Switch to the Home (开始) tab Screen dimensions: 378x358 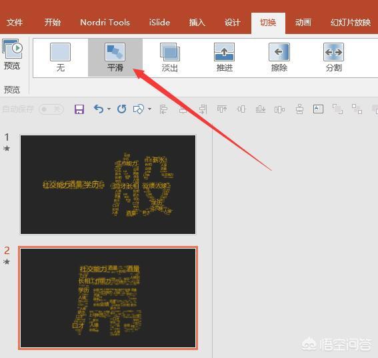coord(52,23)
